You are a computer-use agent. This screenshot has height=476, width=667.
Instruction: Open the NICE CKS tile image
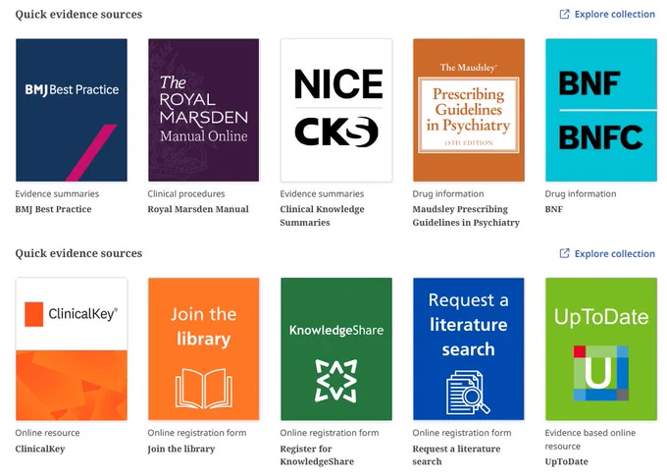point(336,110)
